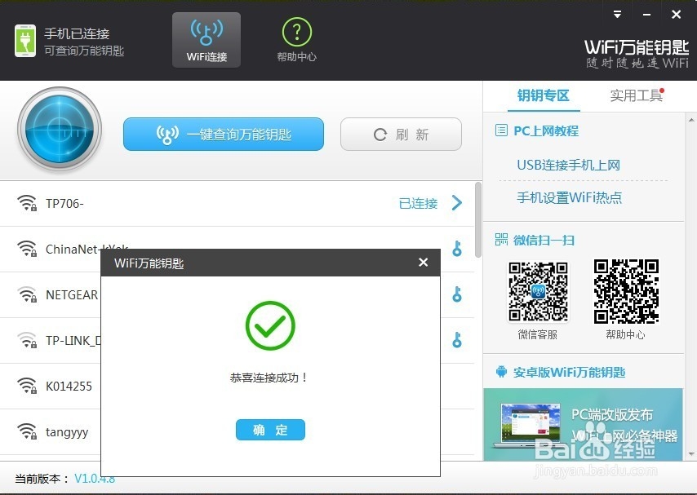Minimize the WiFi万能钥匙 window
This screenshot has width=697, height=495.
[646, 15]
